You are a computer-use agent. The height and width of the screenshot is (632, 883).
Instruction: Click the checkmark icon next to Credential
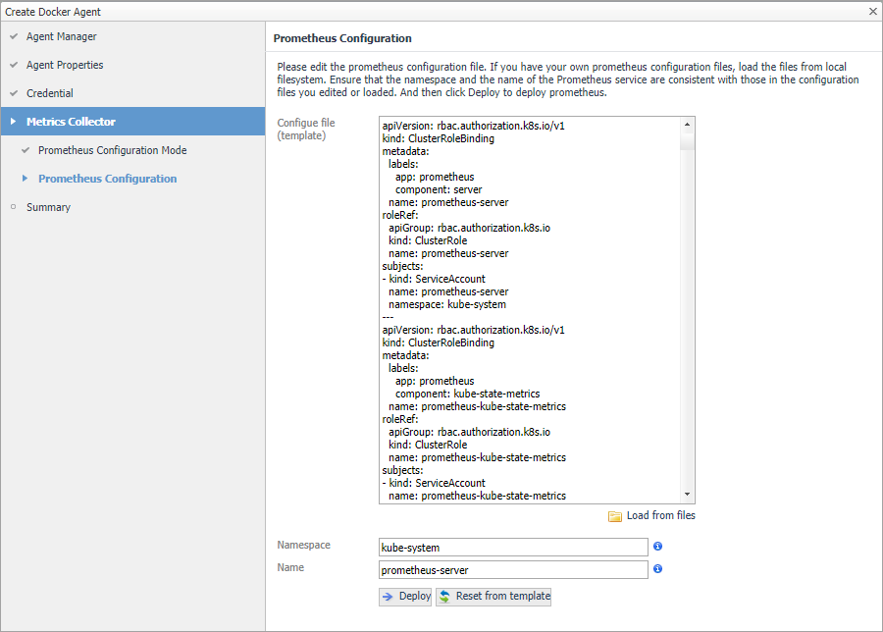pyautogui.click(x=14, y=94)
